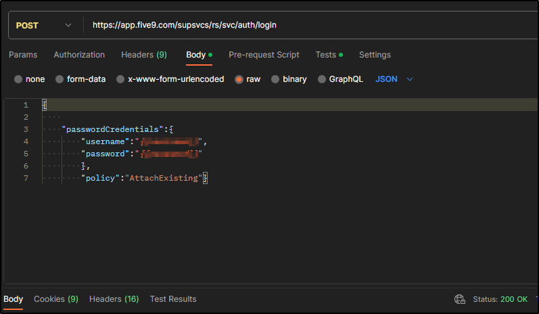The height and width of the screenshot is (314, 539).
Task: Click line number 6 in the gutter
Action: 26,166
